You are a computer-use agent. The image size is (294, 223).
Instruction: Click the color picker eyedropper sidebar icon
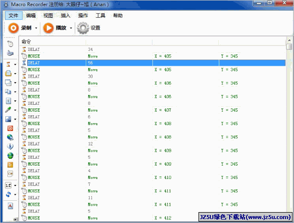point(8,110)
